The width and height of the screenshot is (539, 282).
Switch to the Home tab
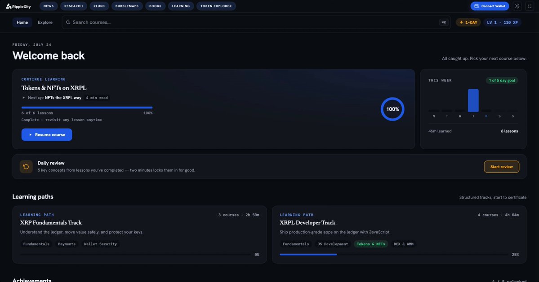coord(22,22)
